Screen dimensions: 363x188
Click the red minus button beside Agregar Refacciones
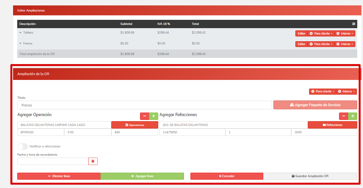[344, 116]
